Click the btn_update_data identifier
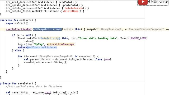The height and width of the screenshot is (95, 169). coord(17,5)
